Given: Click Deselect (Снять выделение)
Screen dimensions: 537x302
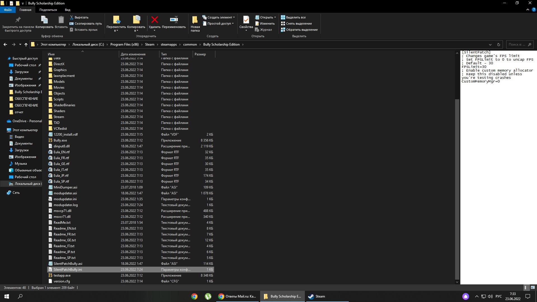Looking at the screenshot, I should (296, 23).
